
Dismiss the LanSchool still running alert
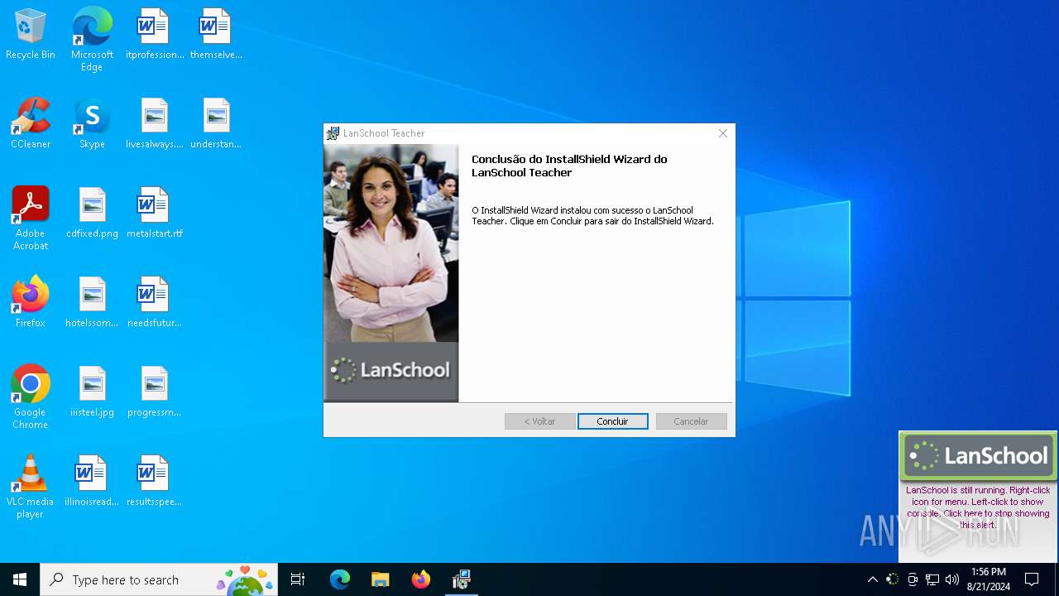[x=977, y=507]
